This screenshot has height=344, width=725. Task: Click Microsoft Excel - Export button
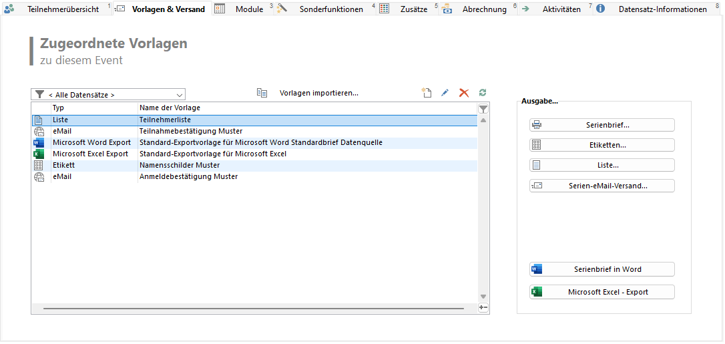tap(602, 292)
